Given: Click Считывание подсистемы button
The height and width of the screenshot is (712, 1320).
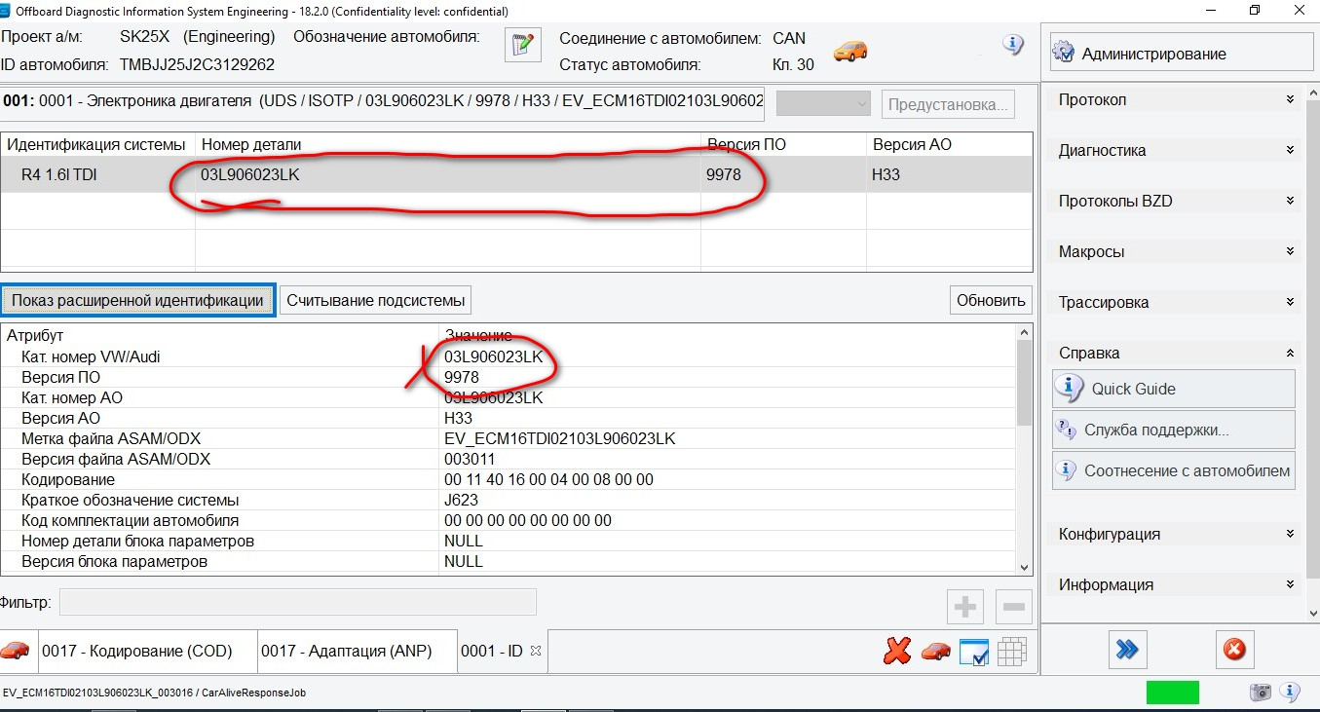Looking at the screenshot, I should (x=376, y=300).
